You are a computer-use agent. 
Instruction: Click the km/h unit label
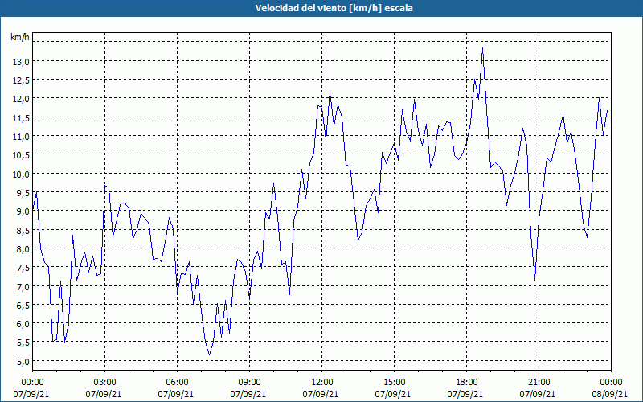(19, 37)
